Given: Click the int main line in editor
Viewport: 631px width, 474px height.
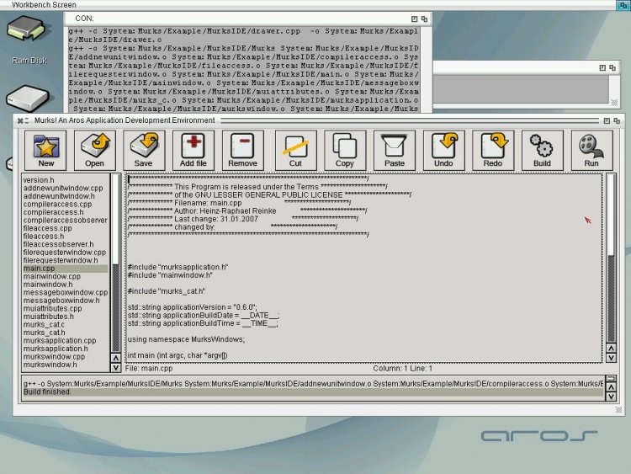Looking at the screenshot, I should point(178,355).
